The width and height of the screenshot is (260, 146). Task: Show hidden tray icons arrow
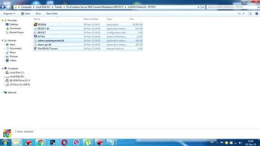coord(217,143)
